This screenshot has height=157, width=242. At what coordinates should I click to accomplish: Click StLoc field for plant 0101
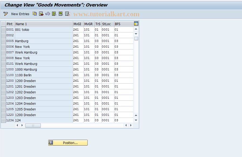coord(108,64)
